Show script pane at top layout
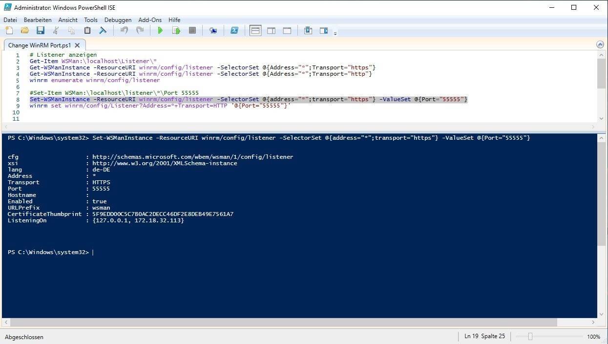The width and height of the screenshot is (608, 344). 255,31
